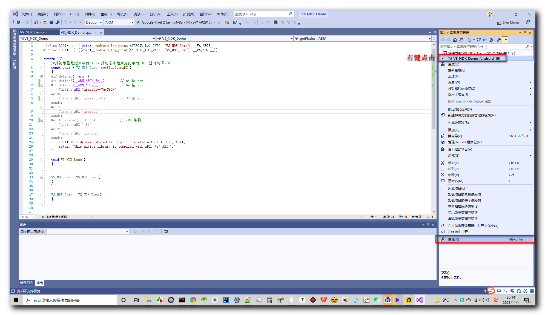Select 生成(U) in context menu

tap(486, 64)
